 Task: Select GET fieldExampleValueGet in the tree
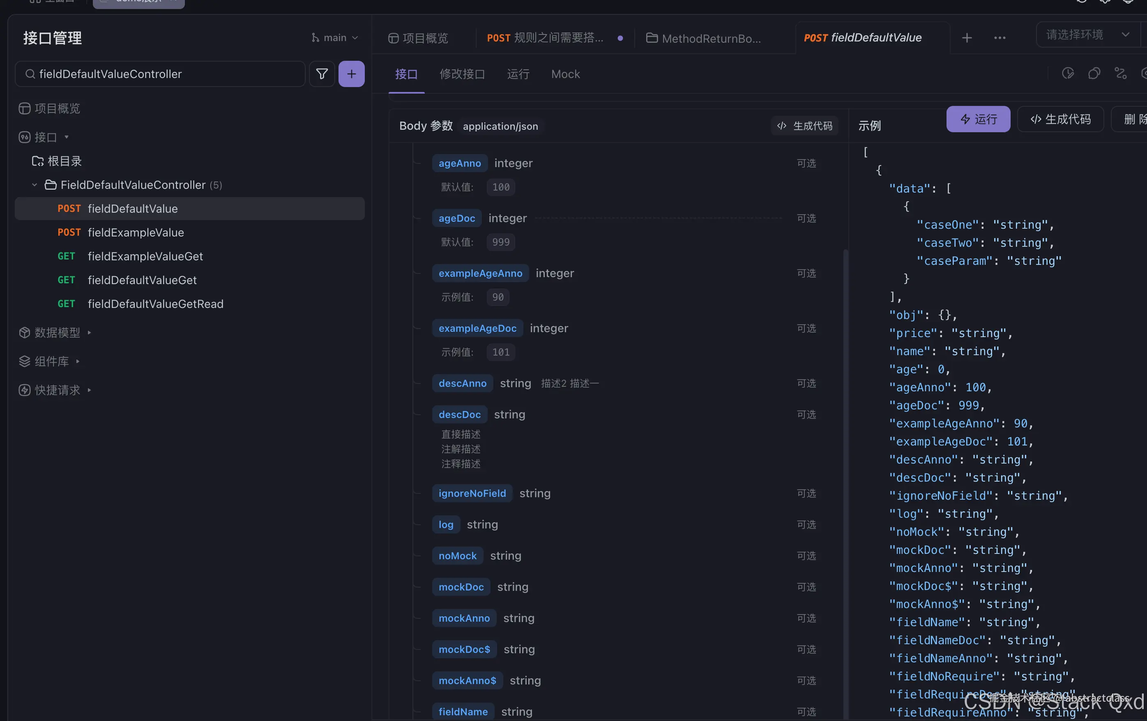[x=145, y=256]
